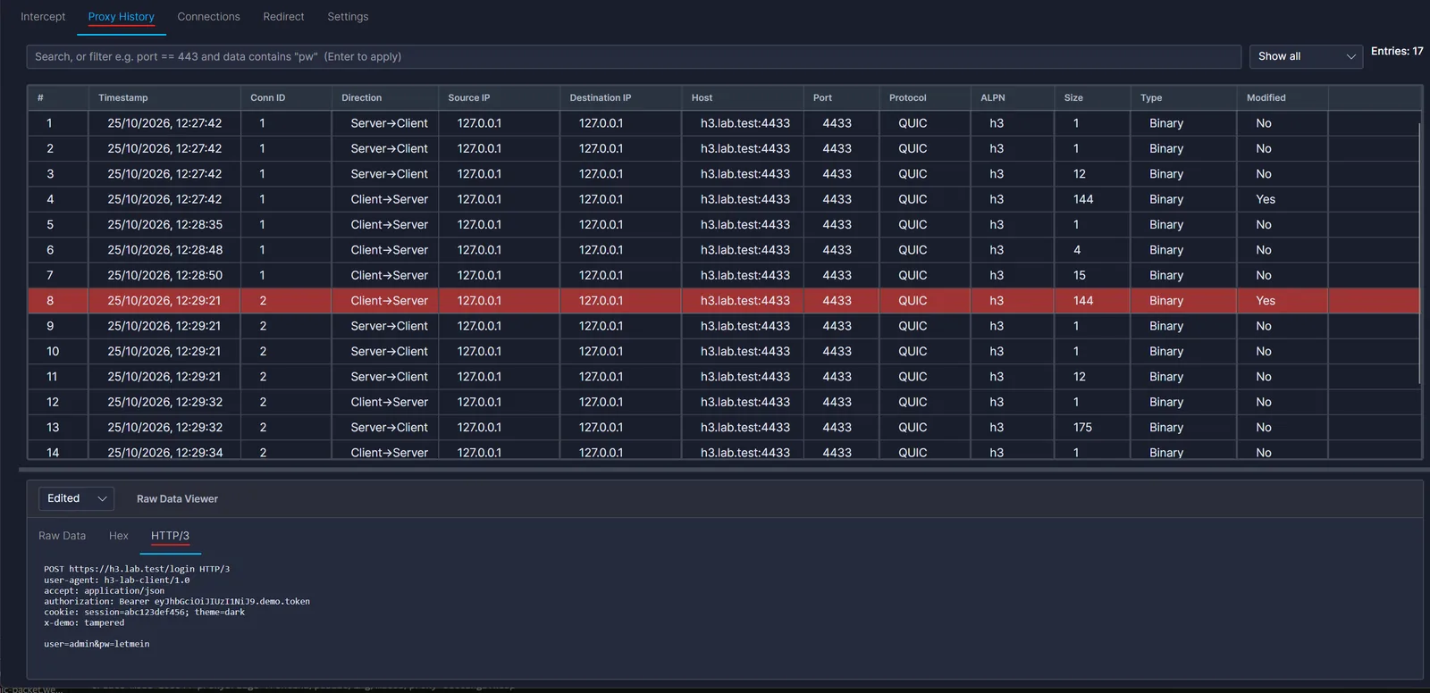The width and height of the screenshot is (1430, 693).
Task: Open the Redirect tab
Action: click(283, 17)
